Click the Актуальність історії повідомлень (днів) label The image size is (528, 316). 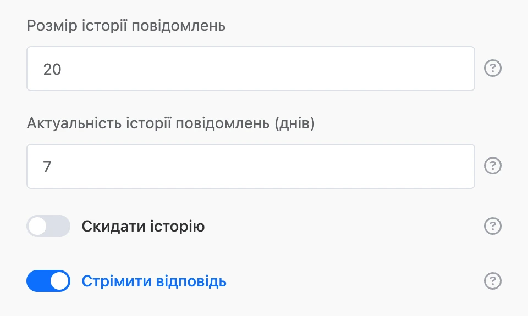point(170,123)
